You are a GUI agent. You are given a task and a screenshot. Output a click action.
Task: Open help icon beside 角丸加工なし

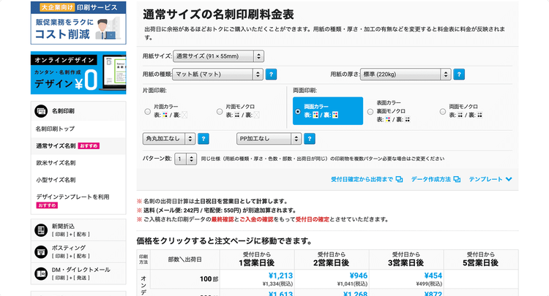pos(203,139)
